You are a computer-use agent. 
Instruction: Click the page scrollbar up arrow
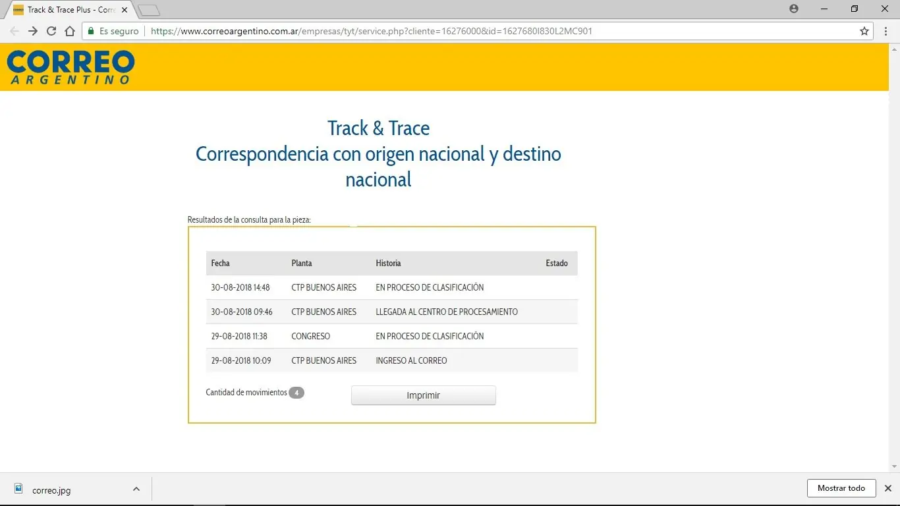(894, 49)
